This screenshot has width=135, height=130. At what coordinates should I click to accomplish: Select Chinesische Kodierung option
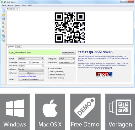pyautogui.click(x=49, y=75)
